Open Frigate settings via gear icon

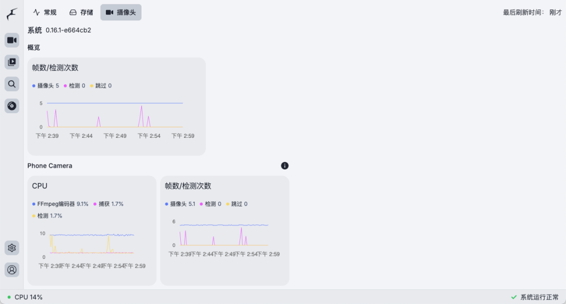pyautogui.click(x=12, y=247)
